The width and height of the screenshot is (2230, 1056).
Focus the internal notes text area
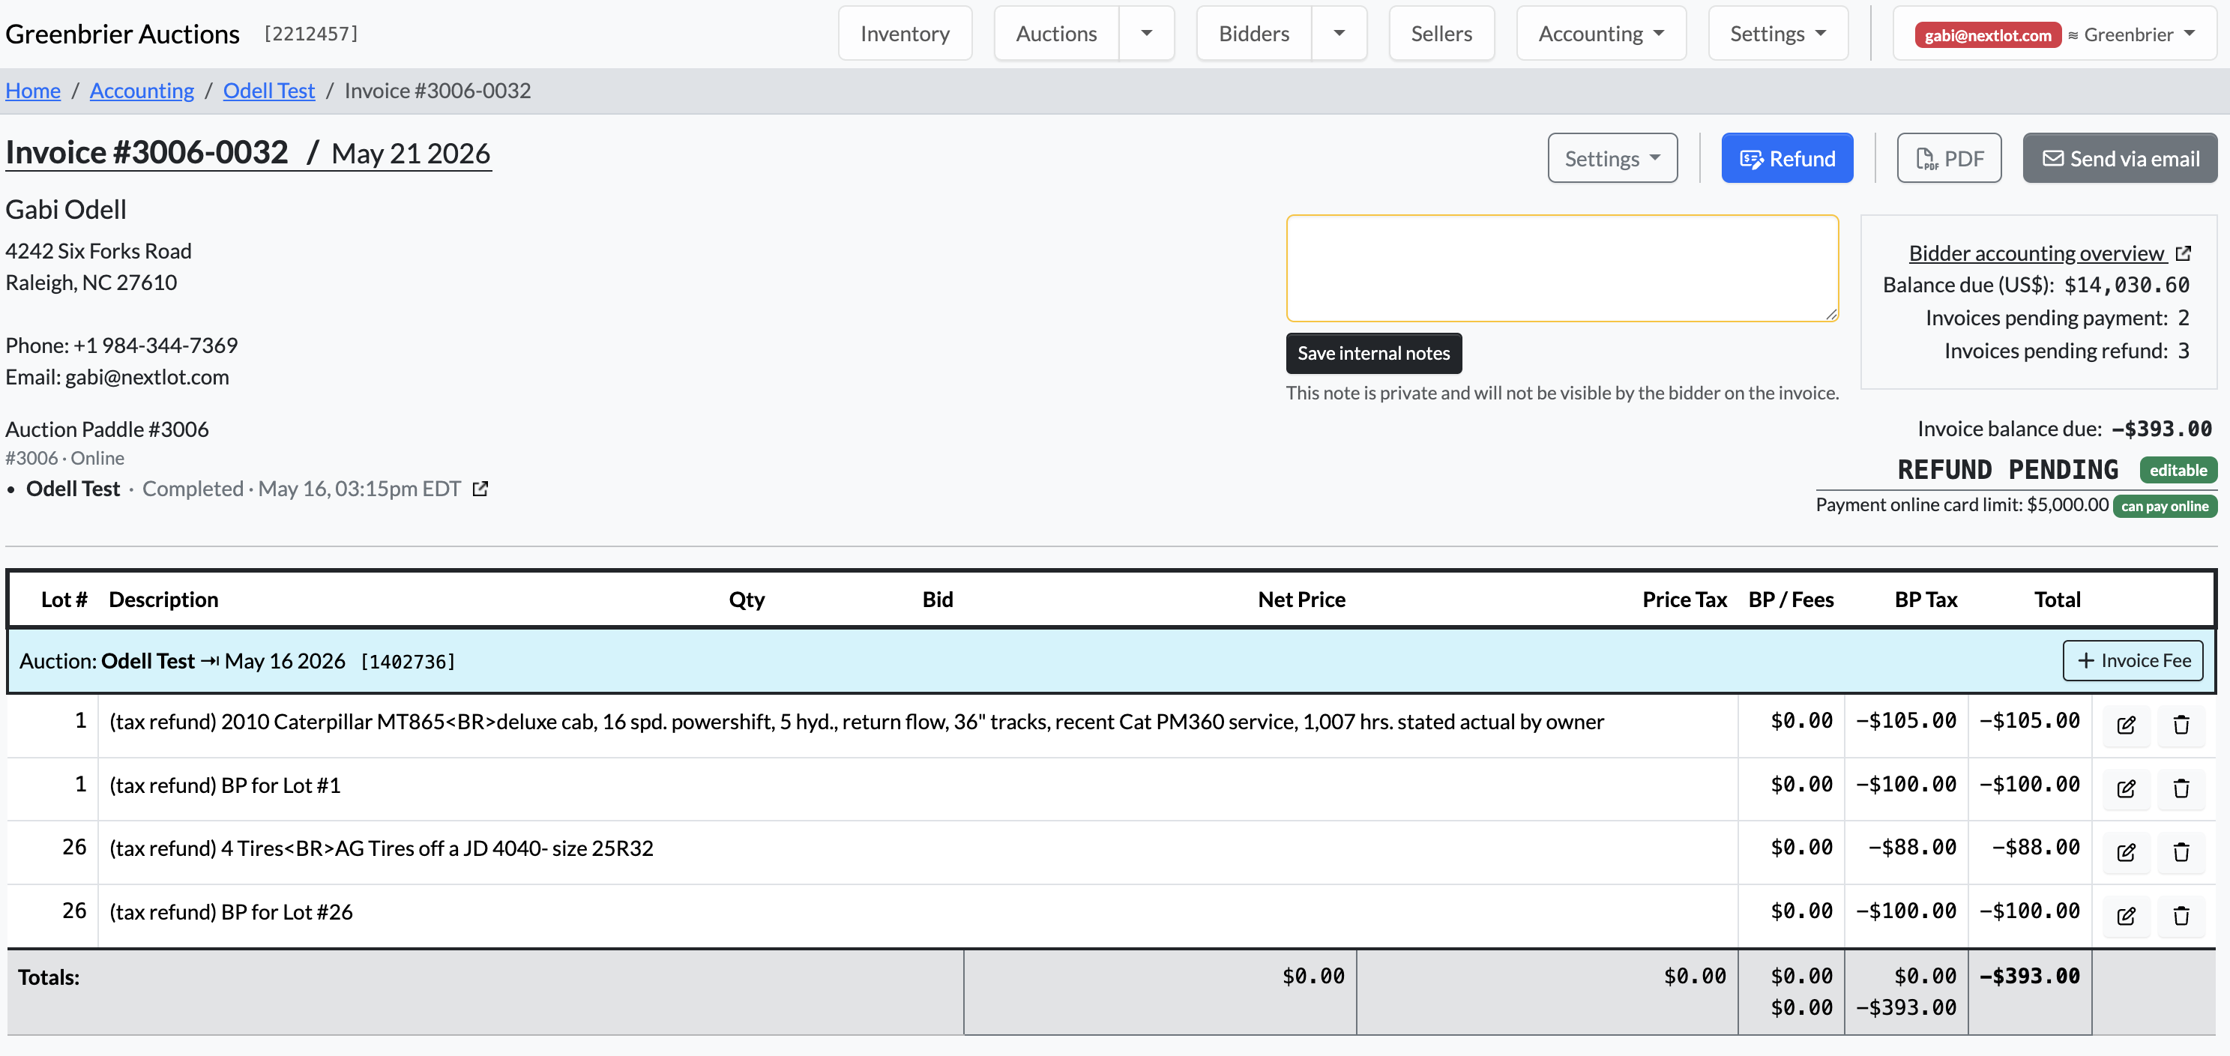(1561, 268)
